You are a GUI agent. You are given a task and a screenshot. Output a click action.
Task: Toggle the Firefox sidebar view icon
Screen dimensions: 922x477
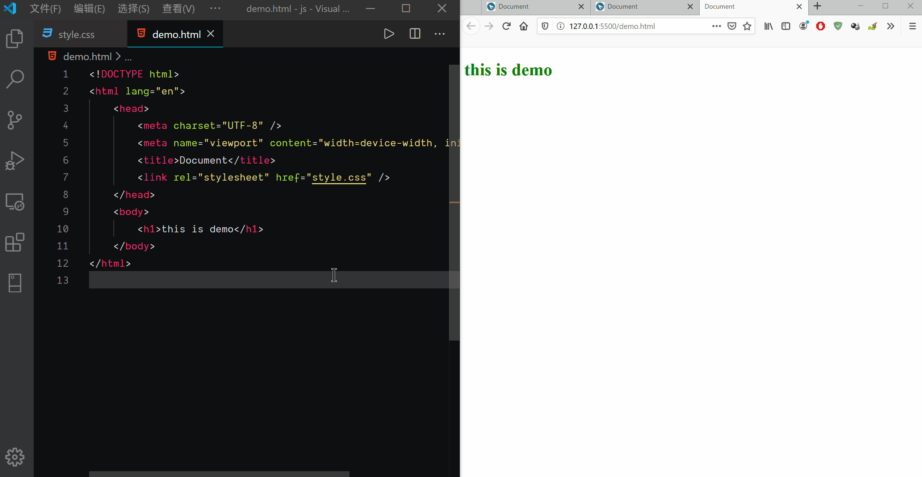[785, 26]
